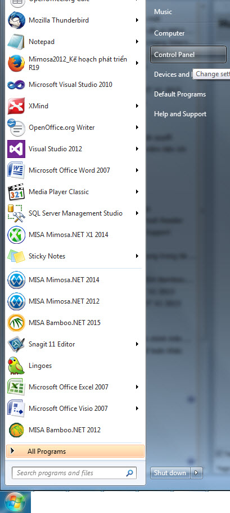Open Music in the right pane
Viewport: 230px width, 513px height.
[163, 12]
